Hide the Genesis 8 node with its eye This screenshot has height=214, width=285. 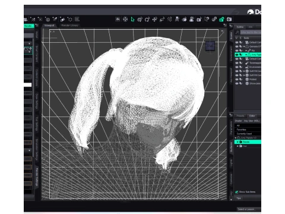(237, 46)
